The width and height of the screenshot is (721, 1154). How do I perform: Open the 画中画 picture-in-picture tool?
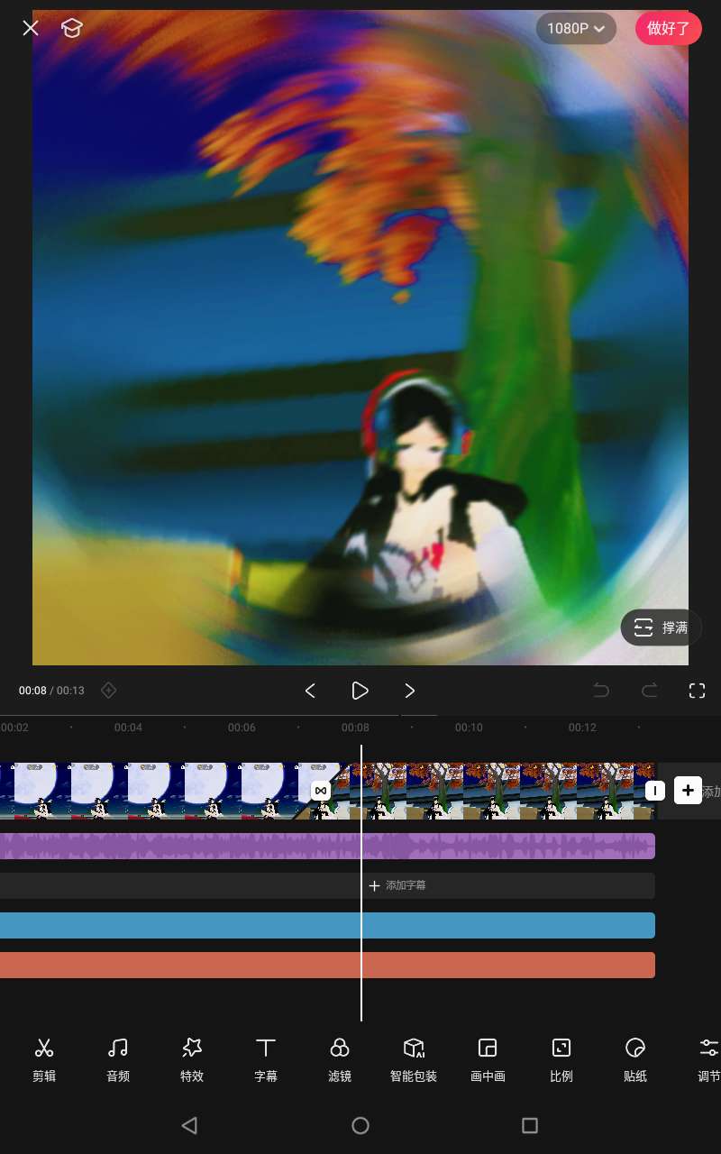pyautogui.click(x=488, y=1059)
